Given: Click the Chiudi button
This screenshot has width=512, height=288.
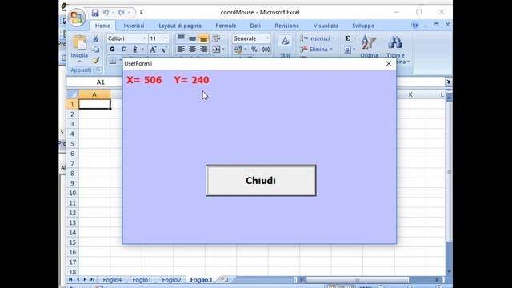Looking at the screenshot, I should (x=261, y=181).
